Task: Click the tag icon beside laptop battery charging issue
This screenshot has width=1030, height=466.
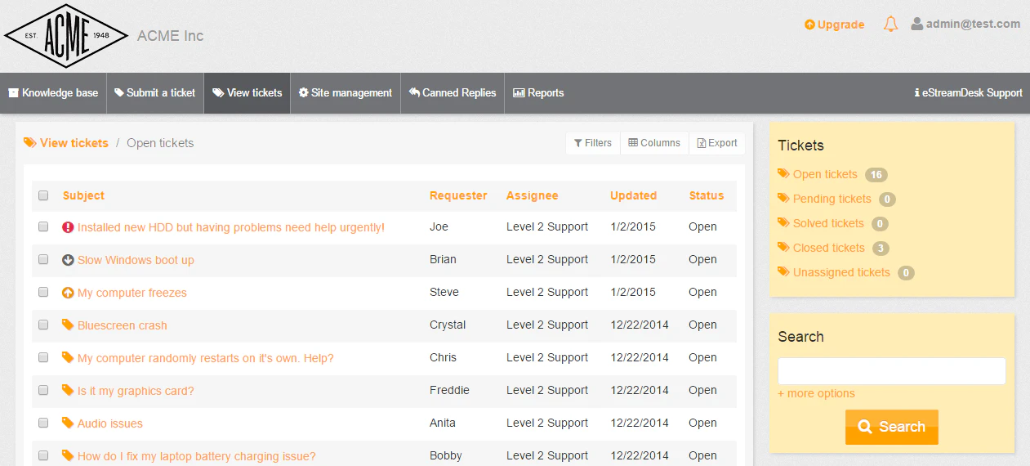Action: 68,455
